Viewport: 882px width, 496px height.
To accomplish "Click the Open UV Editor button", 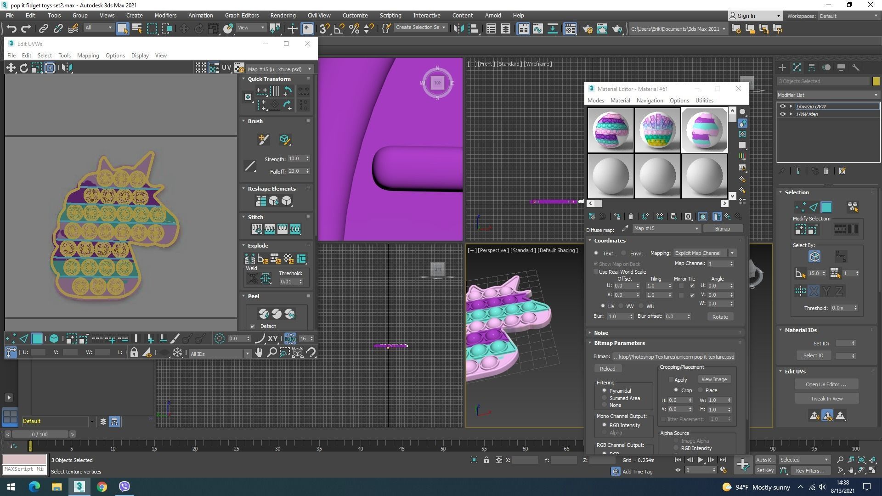I will [x=825, y=384].
